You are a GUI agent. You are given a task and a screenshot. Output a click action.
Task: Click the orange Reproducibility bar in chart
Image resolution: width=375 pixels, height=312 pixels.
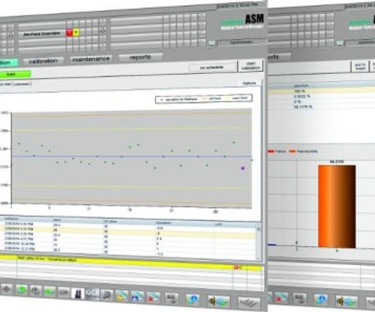(x=337, y=205)
